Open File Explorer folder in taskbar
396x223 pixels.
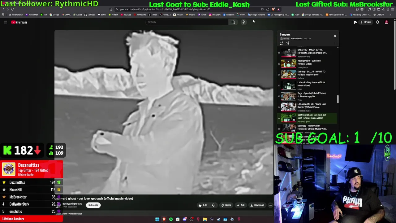click(x=205, y=219)
